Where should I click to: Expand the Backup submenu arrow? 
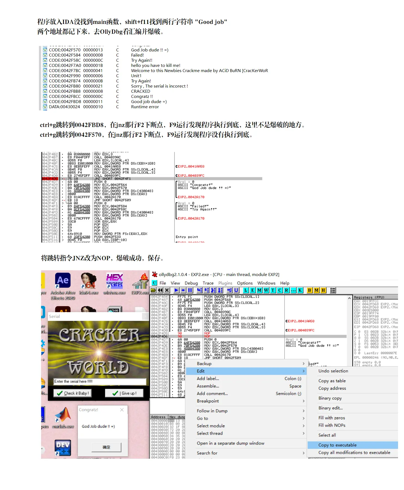(304, 364)
